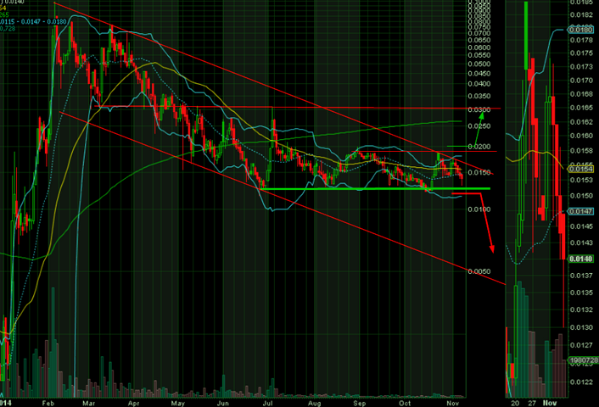Click the Aug month label on time axis

point(315,403)
